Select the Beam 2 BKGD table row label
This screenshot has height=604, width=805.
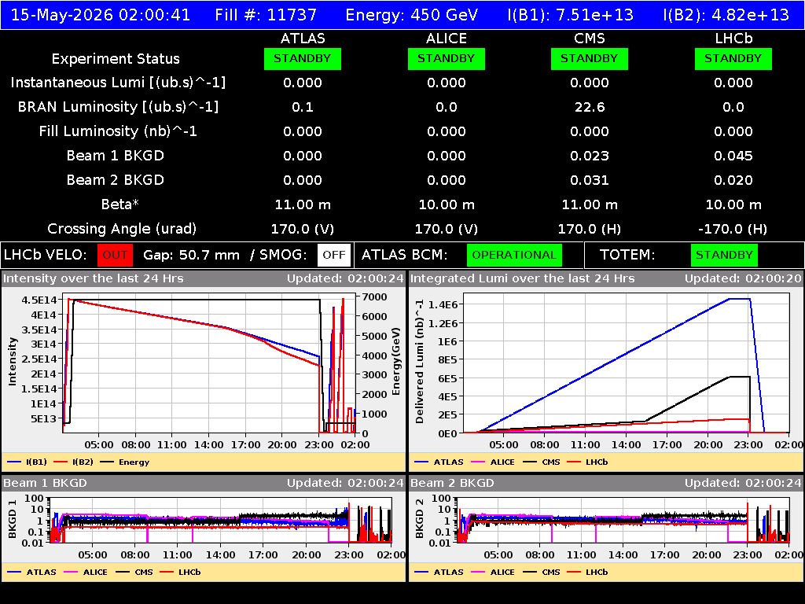coord(115,180)
